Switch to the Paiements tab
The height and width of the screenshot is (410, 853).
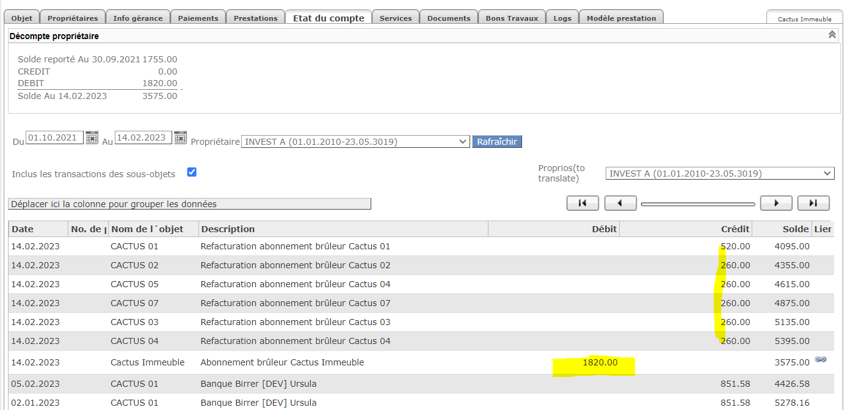[198, 18]
